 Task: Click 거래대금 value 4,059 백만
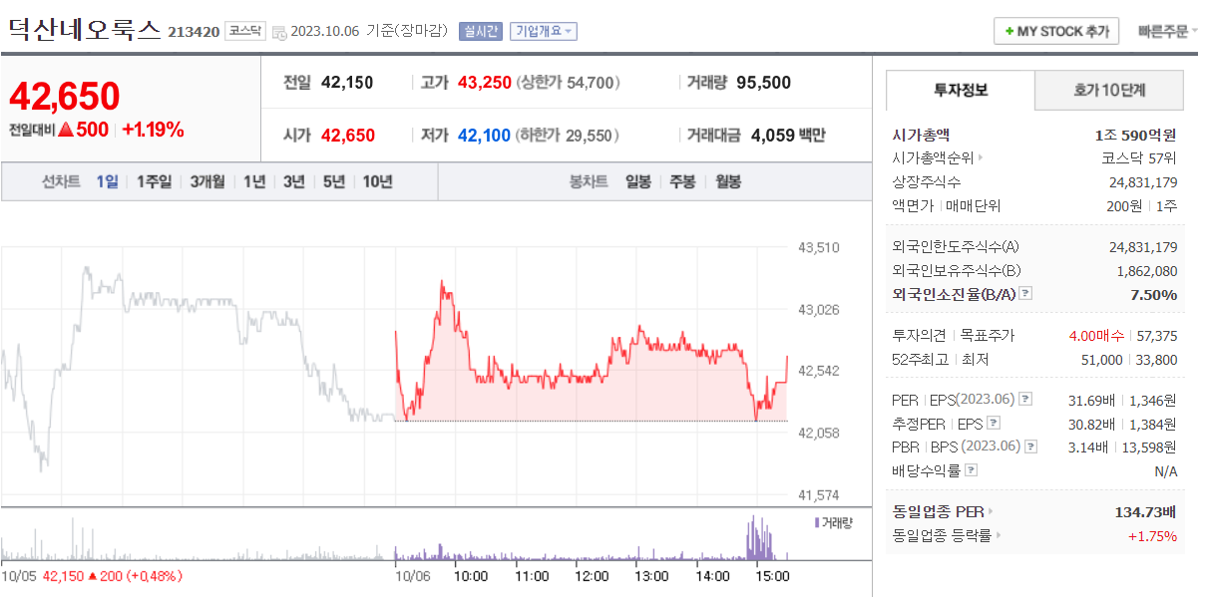788,136
